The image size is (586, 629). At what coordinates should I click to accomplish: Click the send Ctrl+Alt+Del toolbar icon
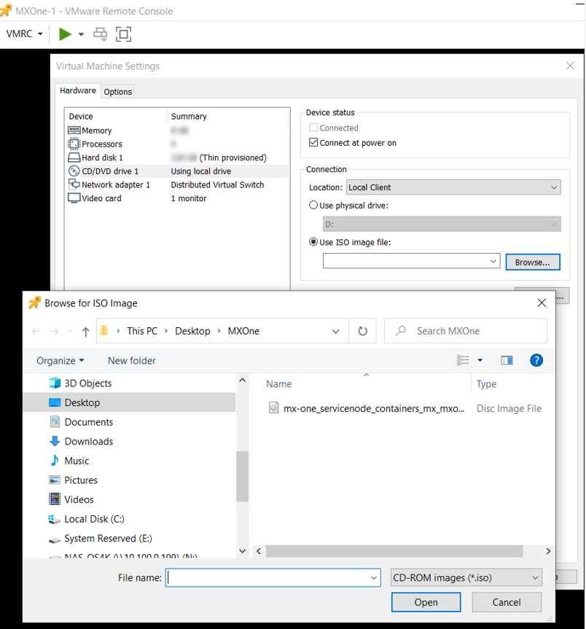coord(101,34)
